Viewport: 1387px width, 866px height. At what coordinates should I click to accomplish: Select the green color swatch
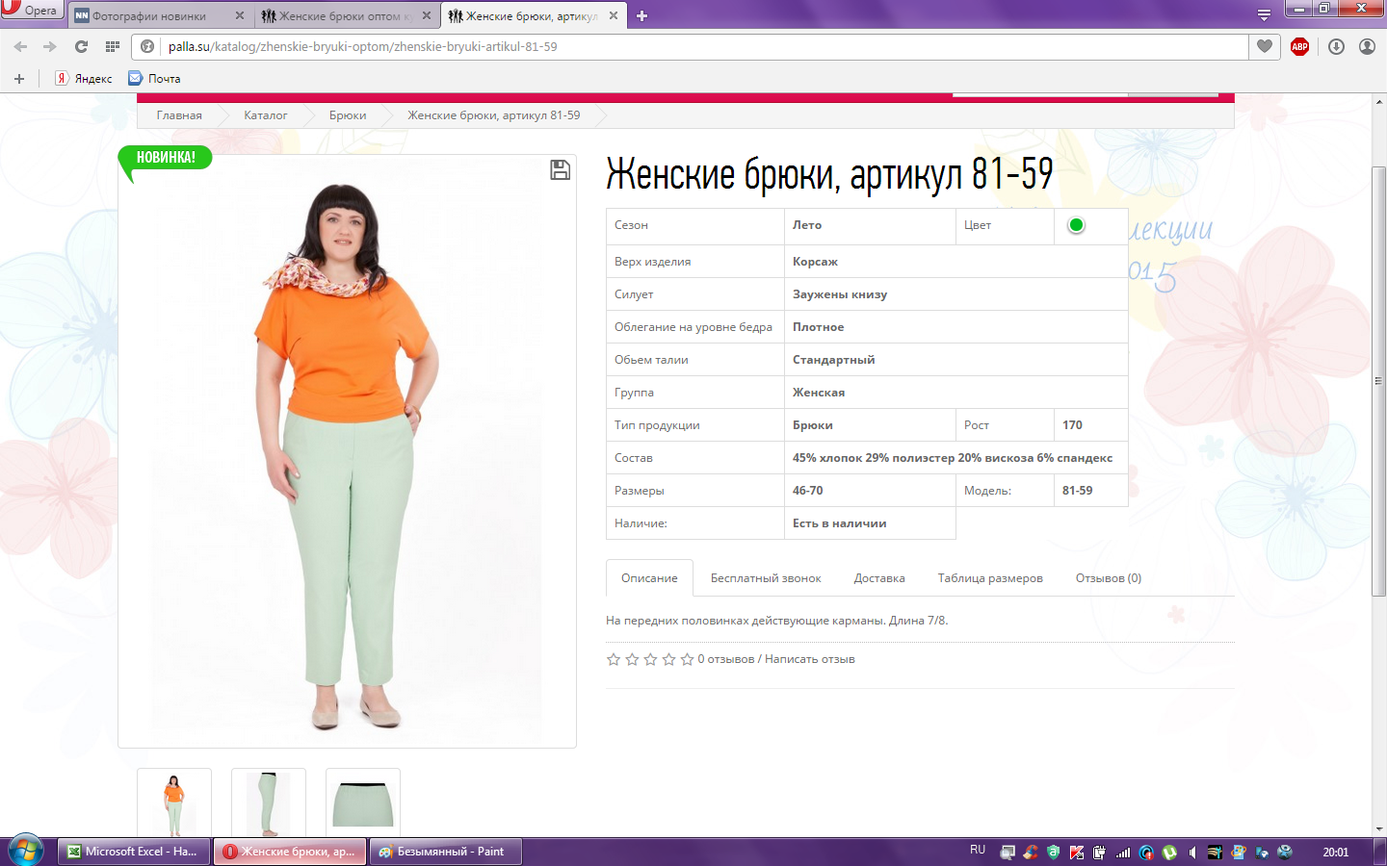(x=1077, y=225)
